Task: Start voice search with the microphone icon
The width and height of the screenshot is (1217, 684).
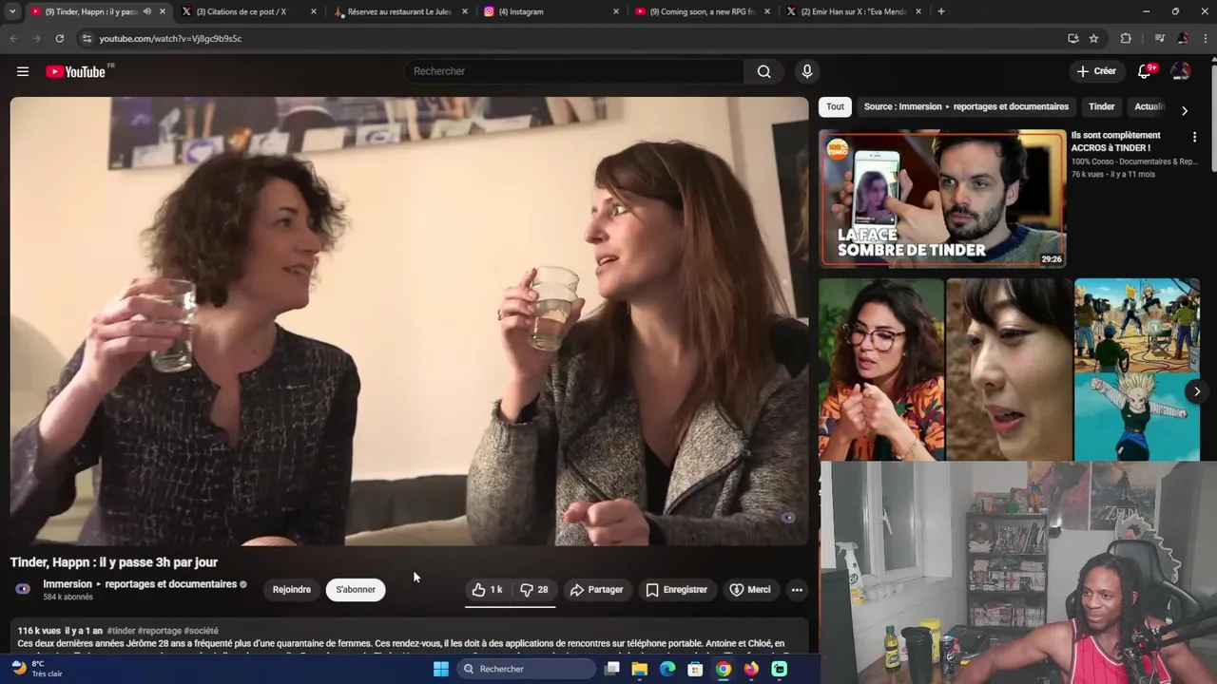Action: (x=807, y=71)
